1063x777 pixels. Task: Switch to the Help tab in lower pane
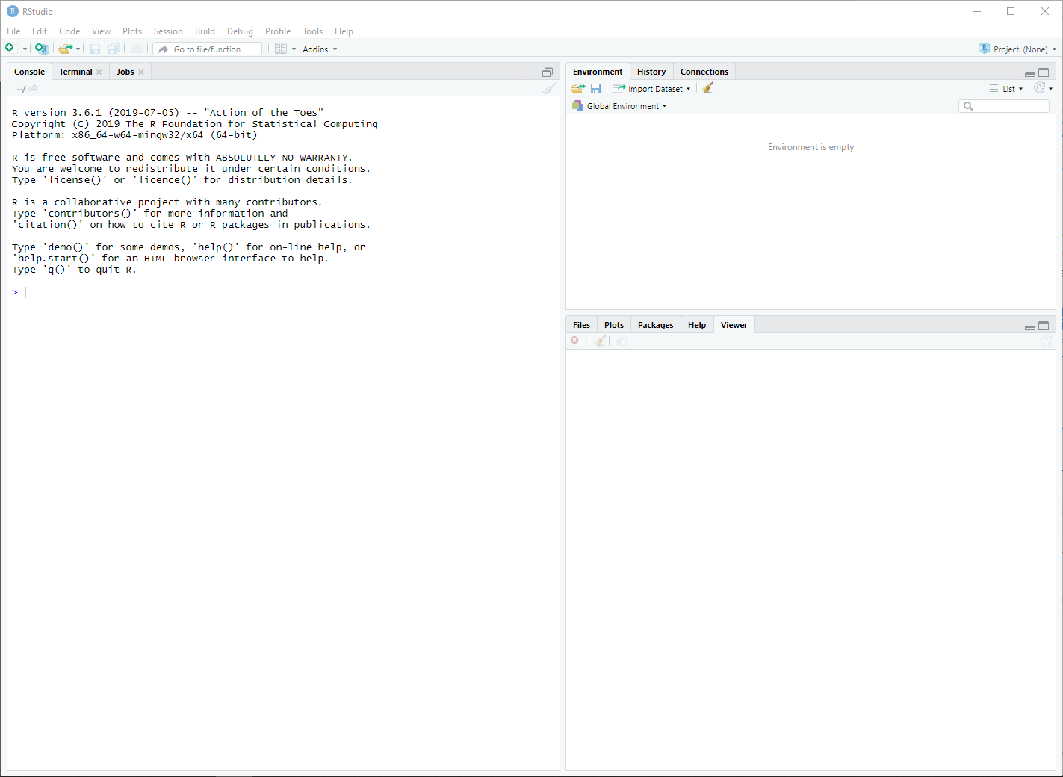[697, 325]
